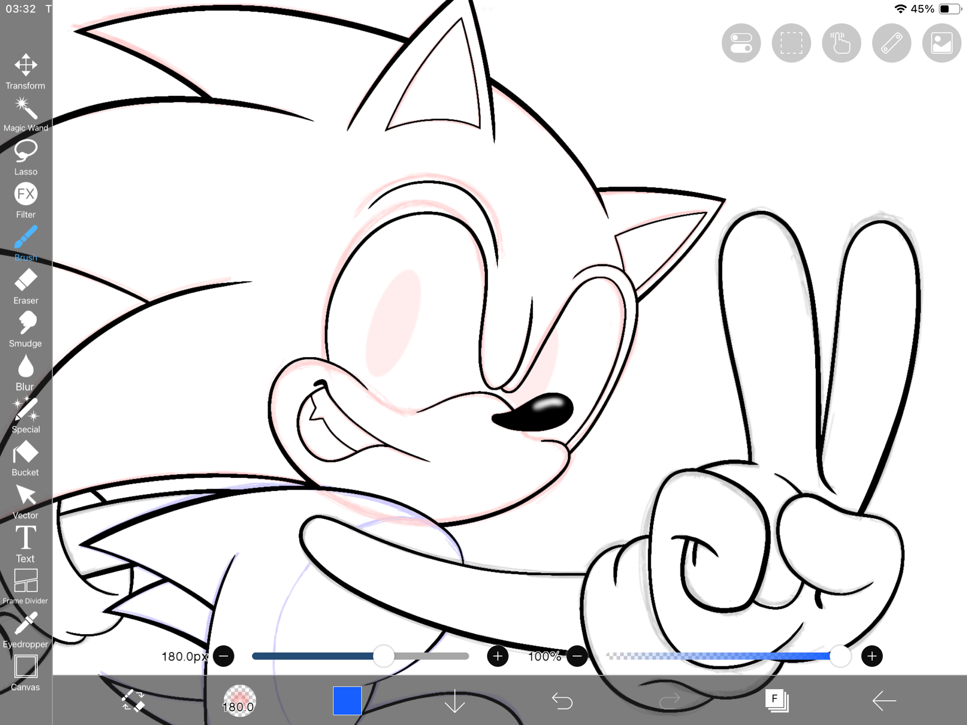The height and width of the screenshot is (725, 967).
Task: Toggle the stabilizer switch button at top
Action: 741,43
